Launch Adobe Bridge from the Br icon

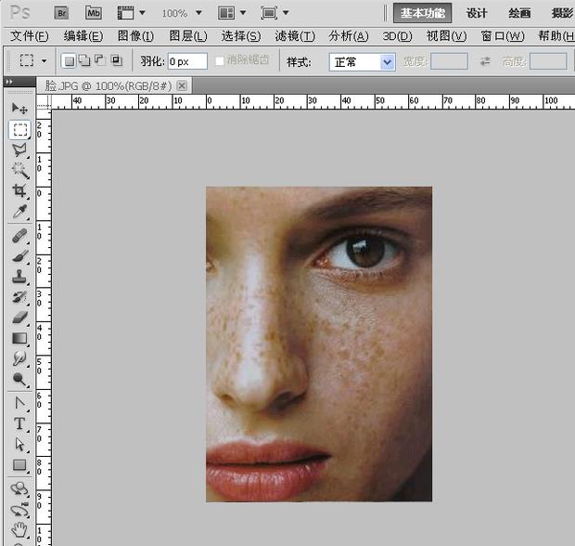tap(61, 13)
